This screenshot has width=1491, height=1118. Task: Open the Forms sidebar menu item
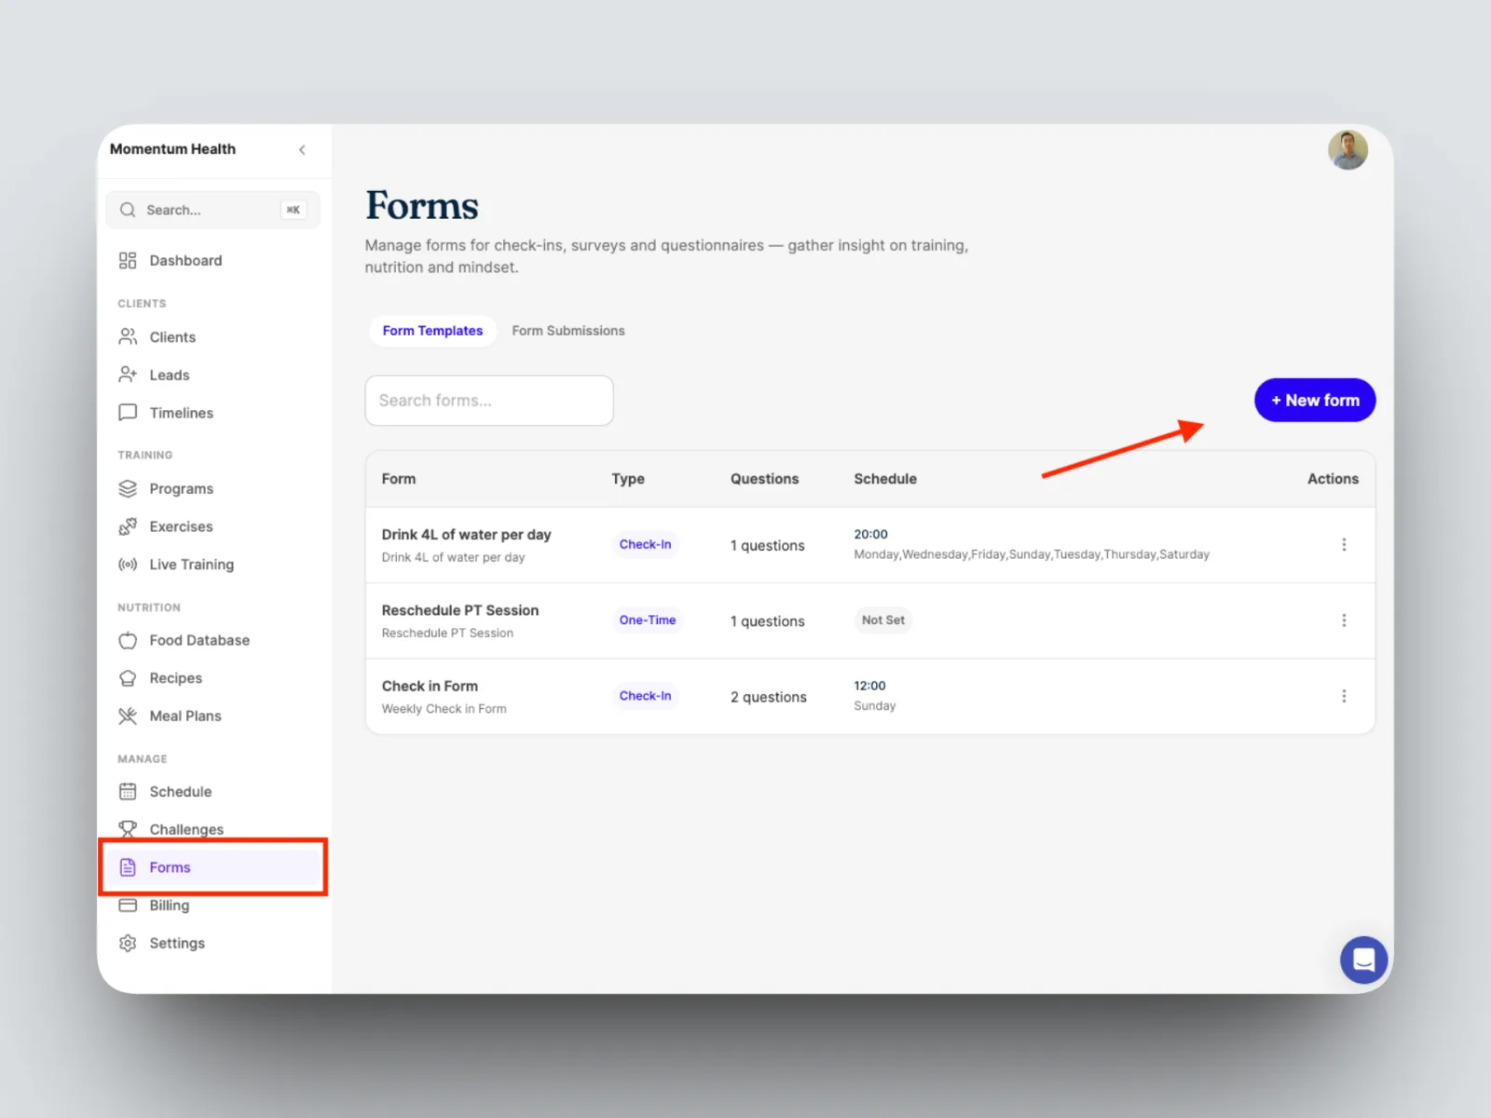pyautogui.click(x=212, y=867)
